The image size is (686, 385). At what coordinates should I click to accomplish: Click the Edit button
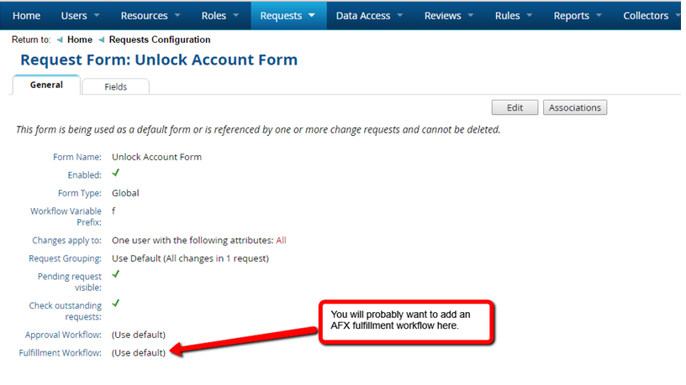point(515,107)
